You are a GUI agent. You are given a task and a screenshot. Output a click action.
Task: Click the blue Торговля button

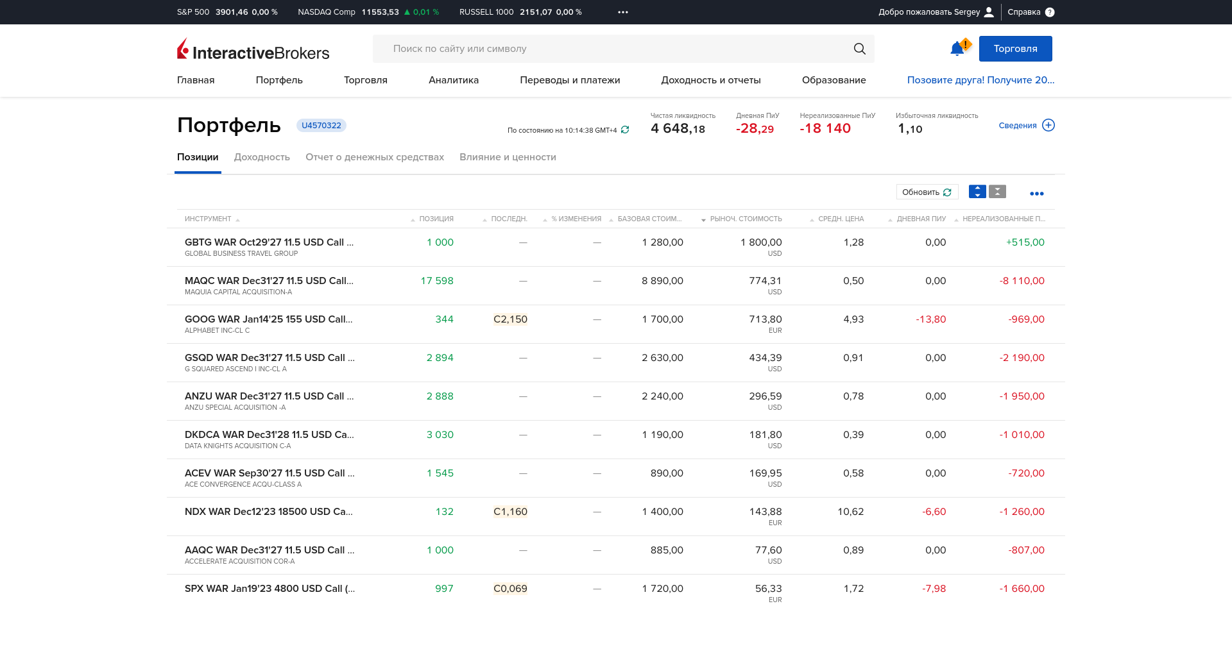(1015, 49)
